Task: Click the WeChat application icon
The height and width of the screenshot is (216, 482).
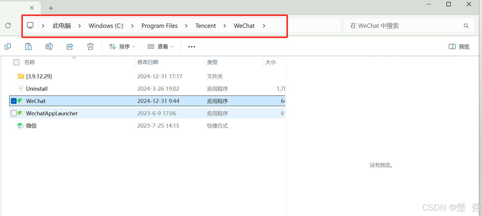Action: pos(21,101)
